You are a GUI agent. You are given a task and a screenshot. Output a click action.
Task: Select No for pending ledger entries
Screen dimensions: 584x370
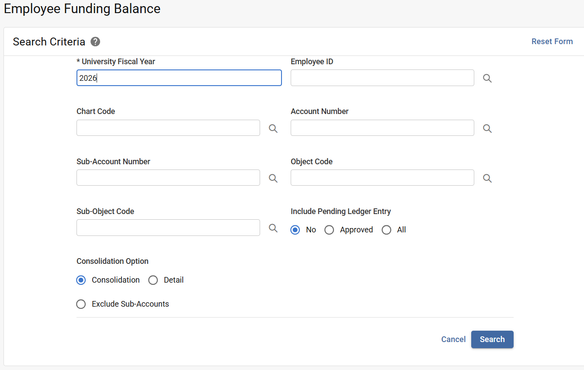click(295, 229)
